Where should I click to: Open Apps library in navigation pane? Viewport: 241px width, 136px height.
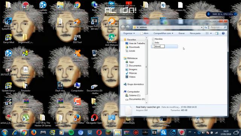pos(130,62)
